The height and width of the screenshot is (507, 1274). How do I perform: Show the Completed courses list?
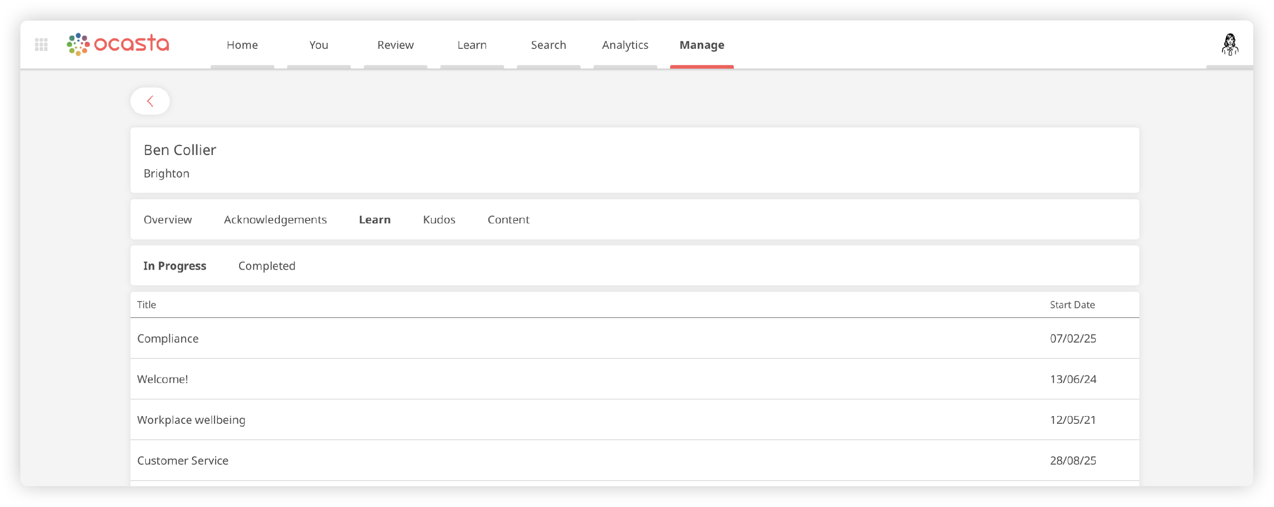click(267, 266)
